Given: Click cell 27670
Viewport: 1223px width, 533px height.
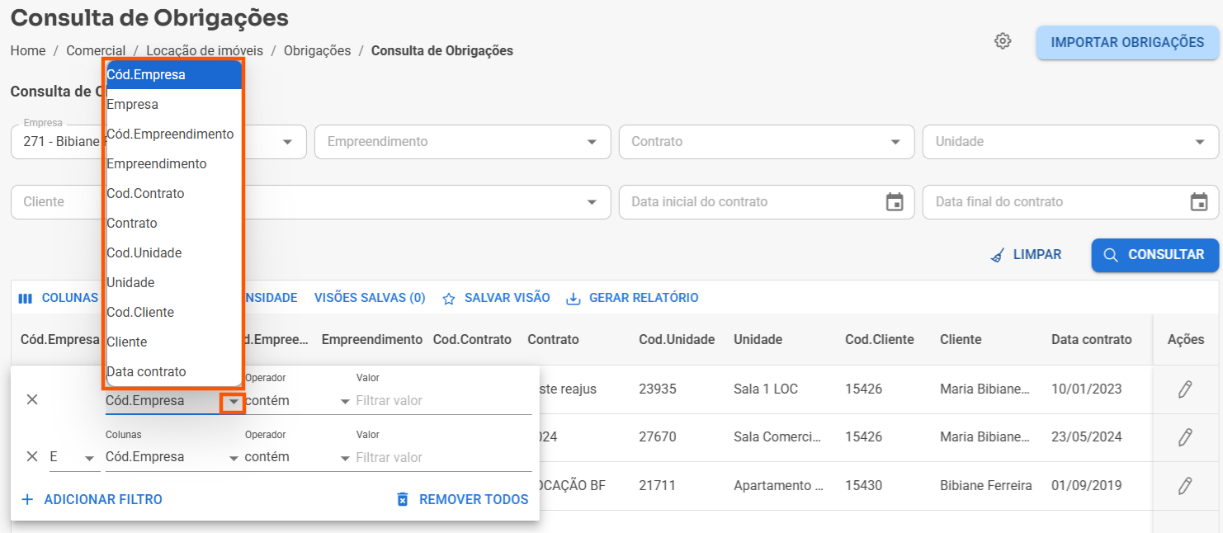Looking at the screenshot, I should (x=658, y=437).
